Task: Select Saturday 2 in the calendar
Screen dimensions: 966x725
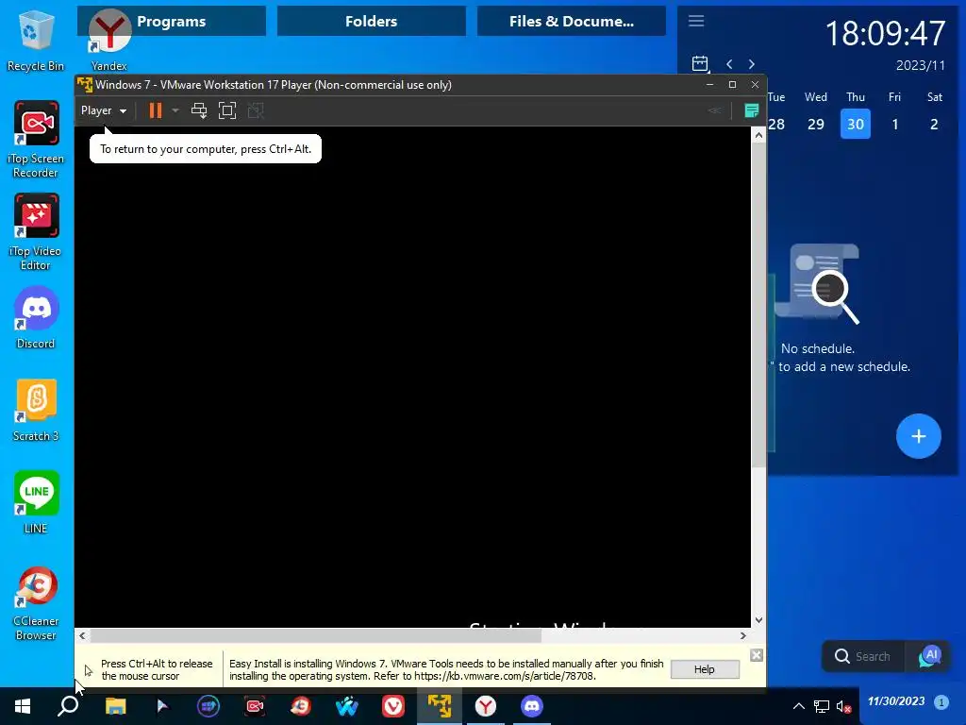Action: 934,124
